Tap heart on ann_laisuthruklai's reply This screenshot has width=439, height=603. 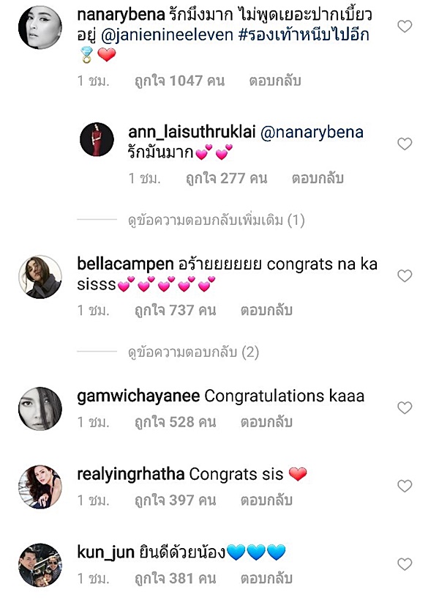pyautogui.click(x=404, y=144)
